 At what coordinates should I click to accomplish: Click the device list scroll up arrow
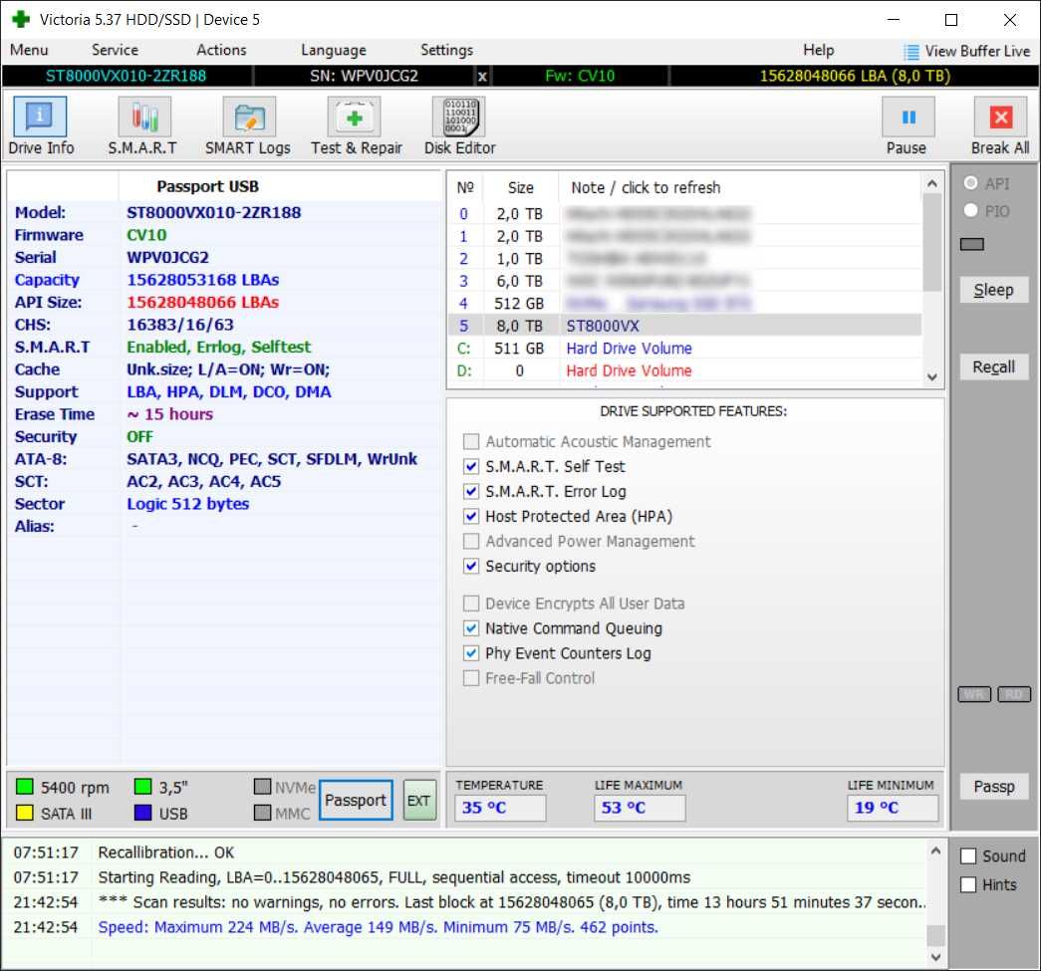point(932,183)
